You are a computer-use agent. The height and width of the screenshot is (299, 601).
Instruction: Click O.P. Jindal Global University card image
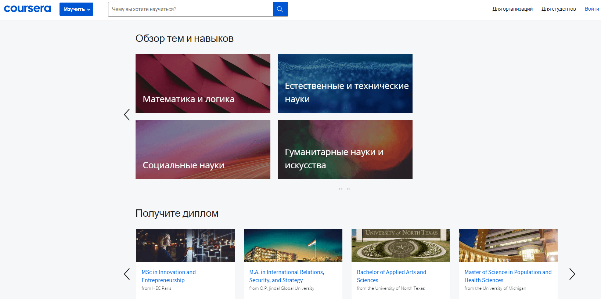coord(293,246)
